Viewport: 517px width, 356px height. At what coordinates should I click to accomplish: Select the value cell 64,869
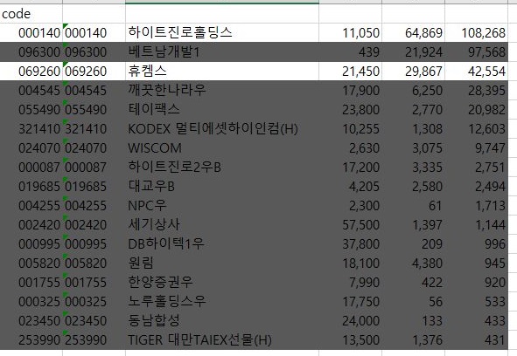(x=414, y=32)
